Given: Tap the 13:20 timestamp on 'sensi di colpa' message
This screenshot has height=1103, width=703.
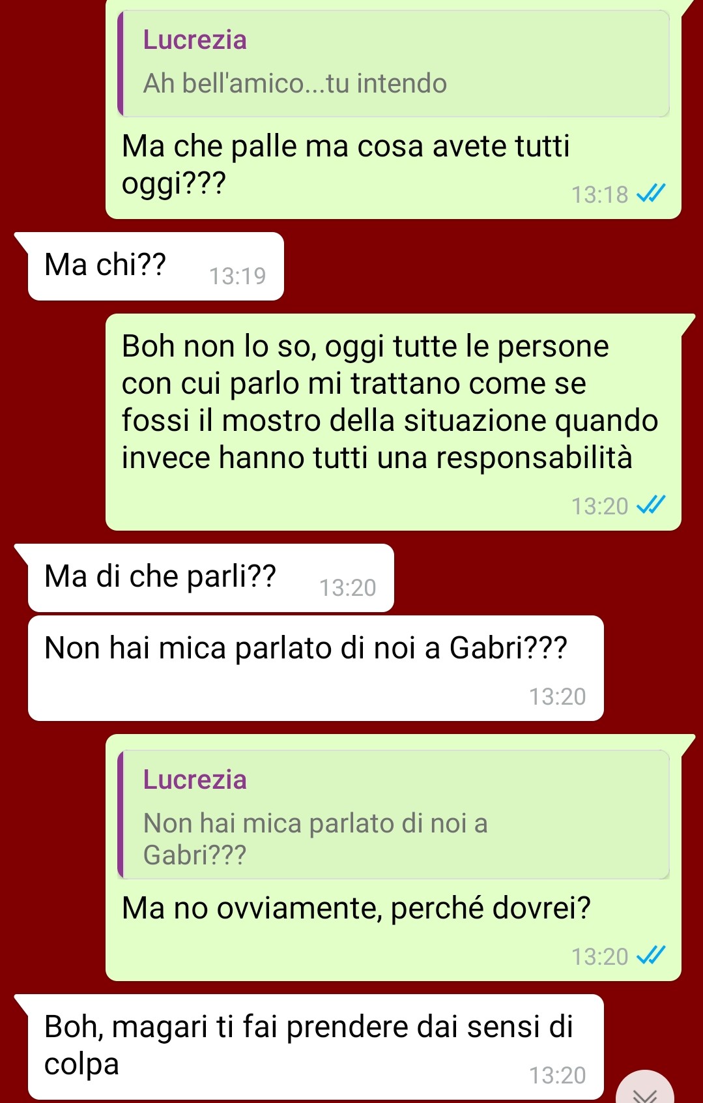Looking at the screenshot, I should (557, 1076).
